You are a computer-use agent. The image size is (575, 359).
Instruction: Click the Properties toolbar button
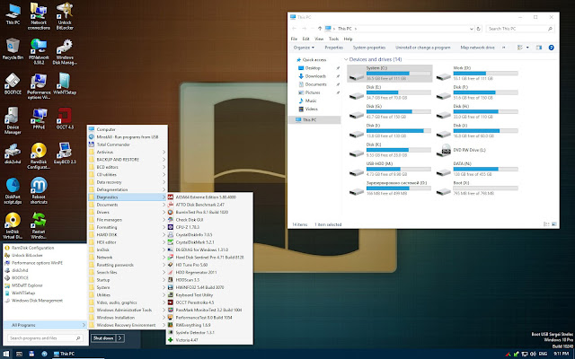click(333, 48)
